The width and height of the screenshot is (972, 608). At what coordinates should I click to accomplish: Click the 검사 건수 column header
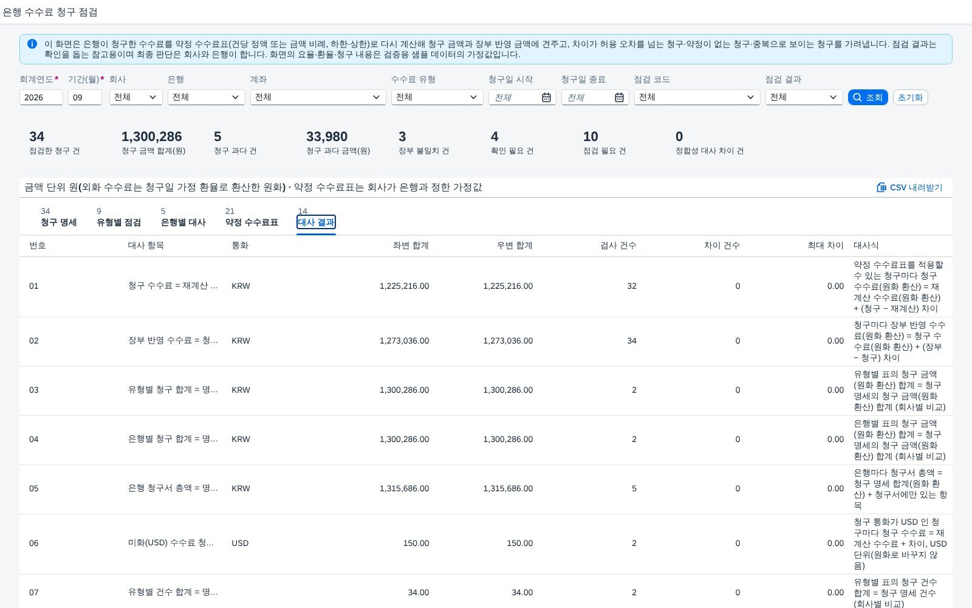(x=618, y=246)
